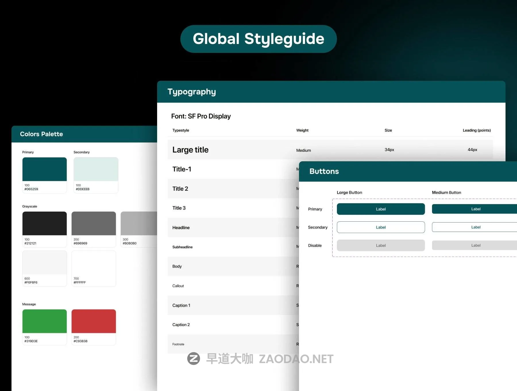Viewport: 517px width, 391px height.
Task: Click the Primary #065259 teal color swatch
Action: pos(45,169)
